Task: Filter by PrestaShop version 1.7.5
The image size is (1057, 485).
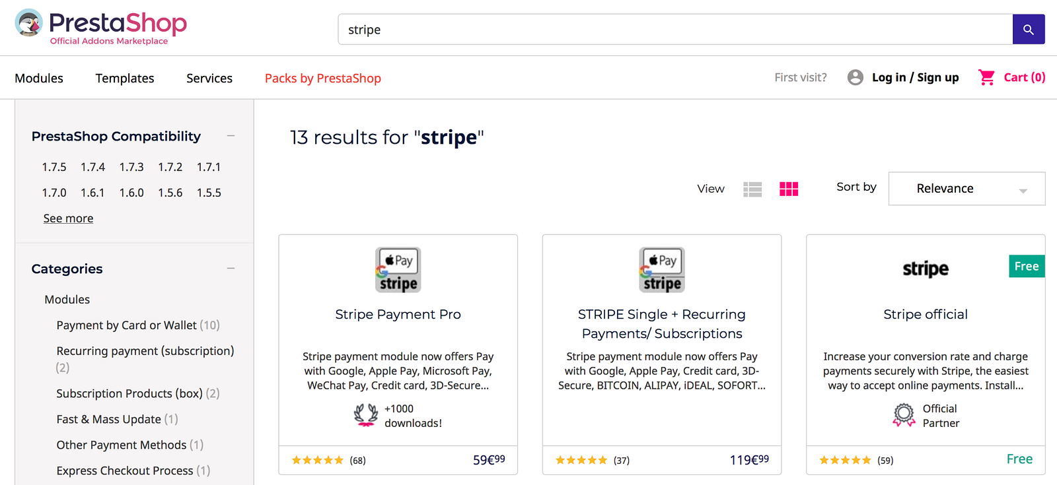Action: tap(54, 167)
